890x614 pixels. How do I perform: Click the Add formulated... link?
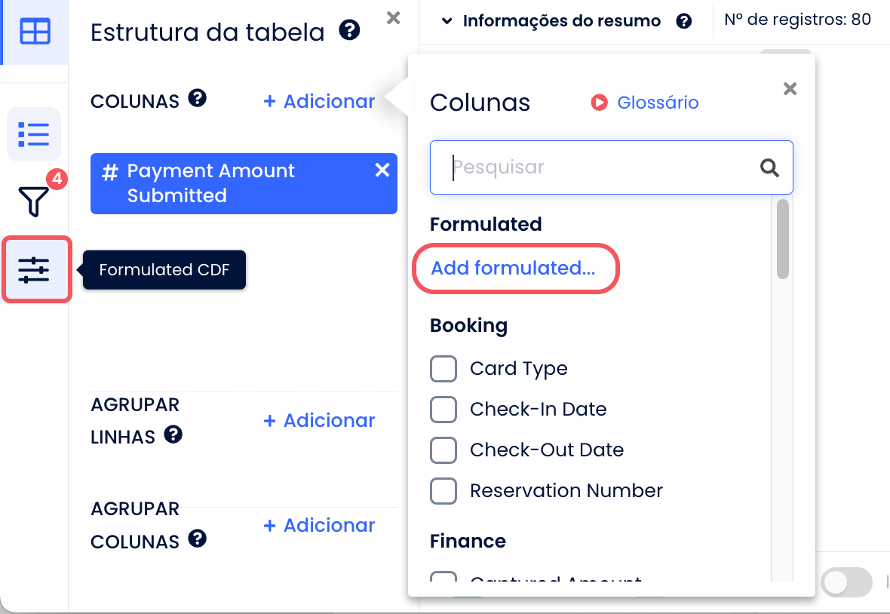point(513,268)
